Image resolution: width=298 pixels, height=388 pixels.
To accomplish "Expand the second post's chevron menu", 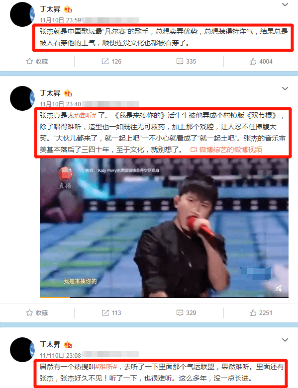I will pyautogui.click(x=285, y=88).
